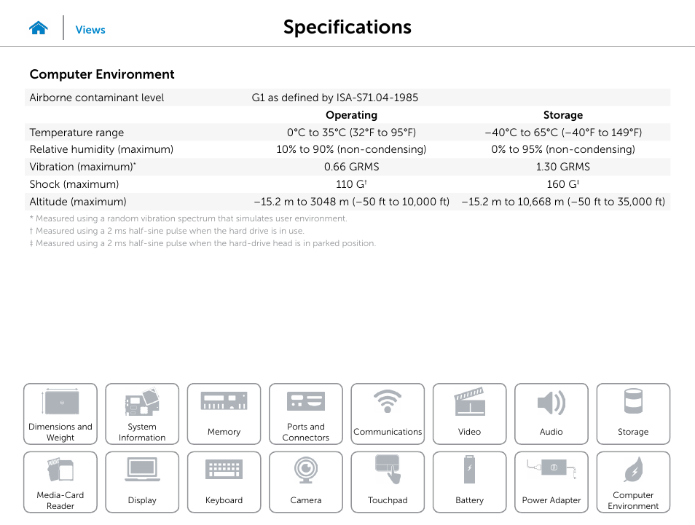Click footnote about hard drive in use

(x=167, y=231)
